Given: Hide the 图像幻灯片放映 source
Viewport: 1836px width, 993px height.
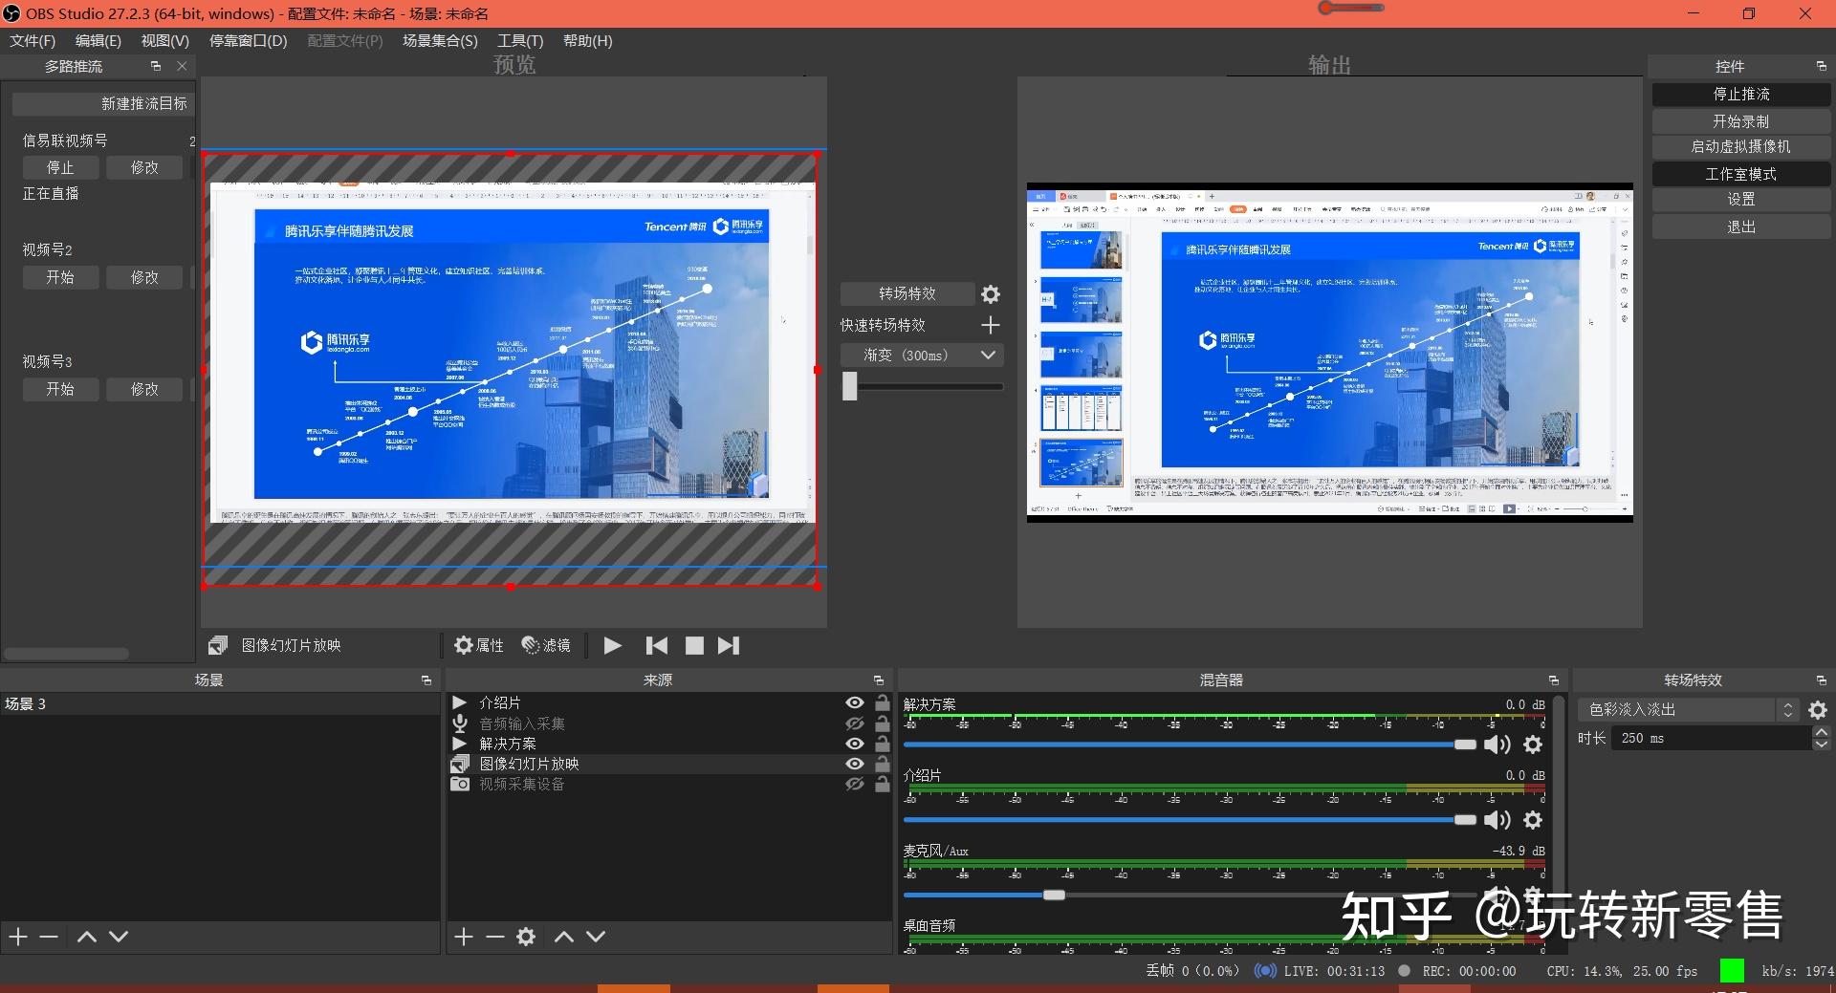Looking at the screenshot, I should click(855, 764).
